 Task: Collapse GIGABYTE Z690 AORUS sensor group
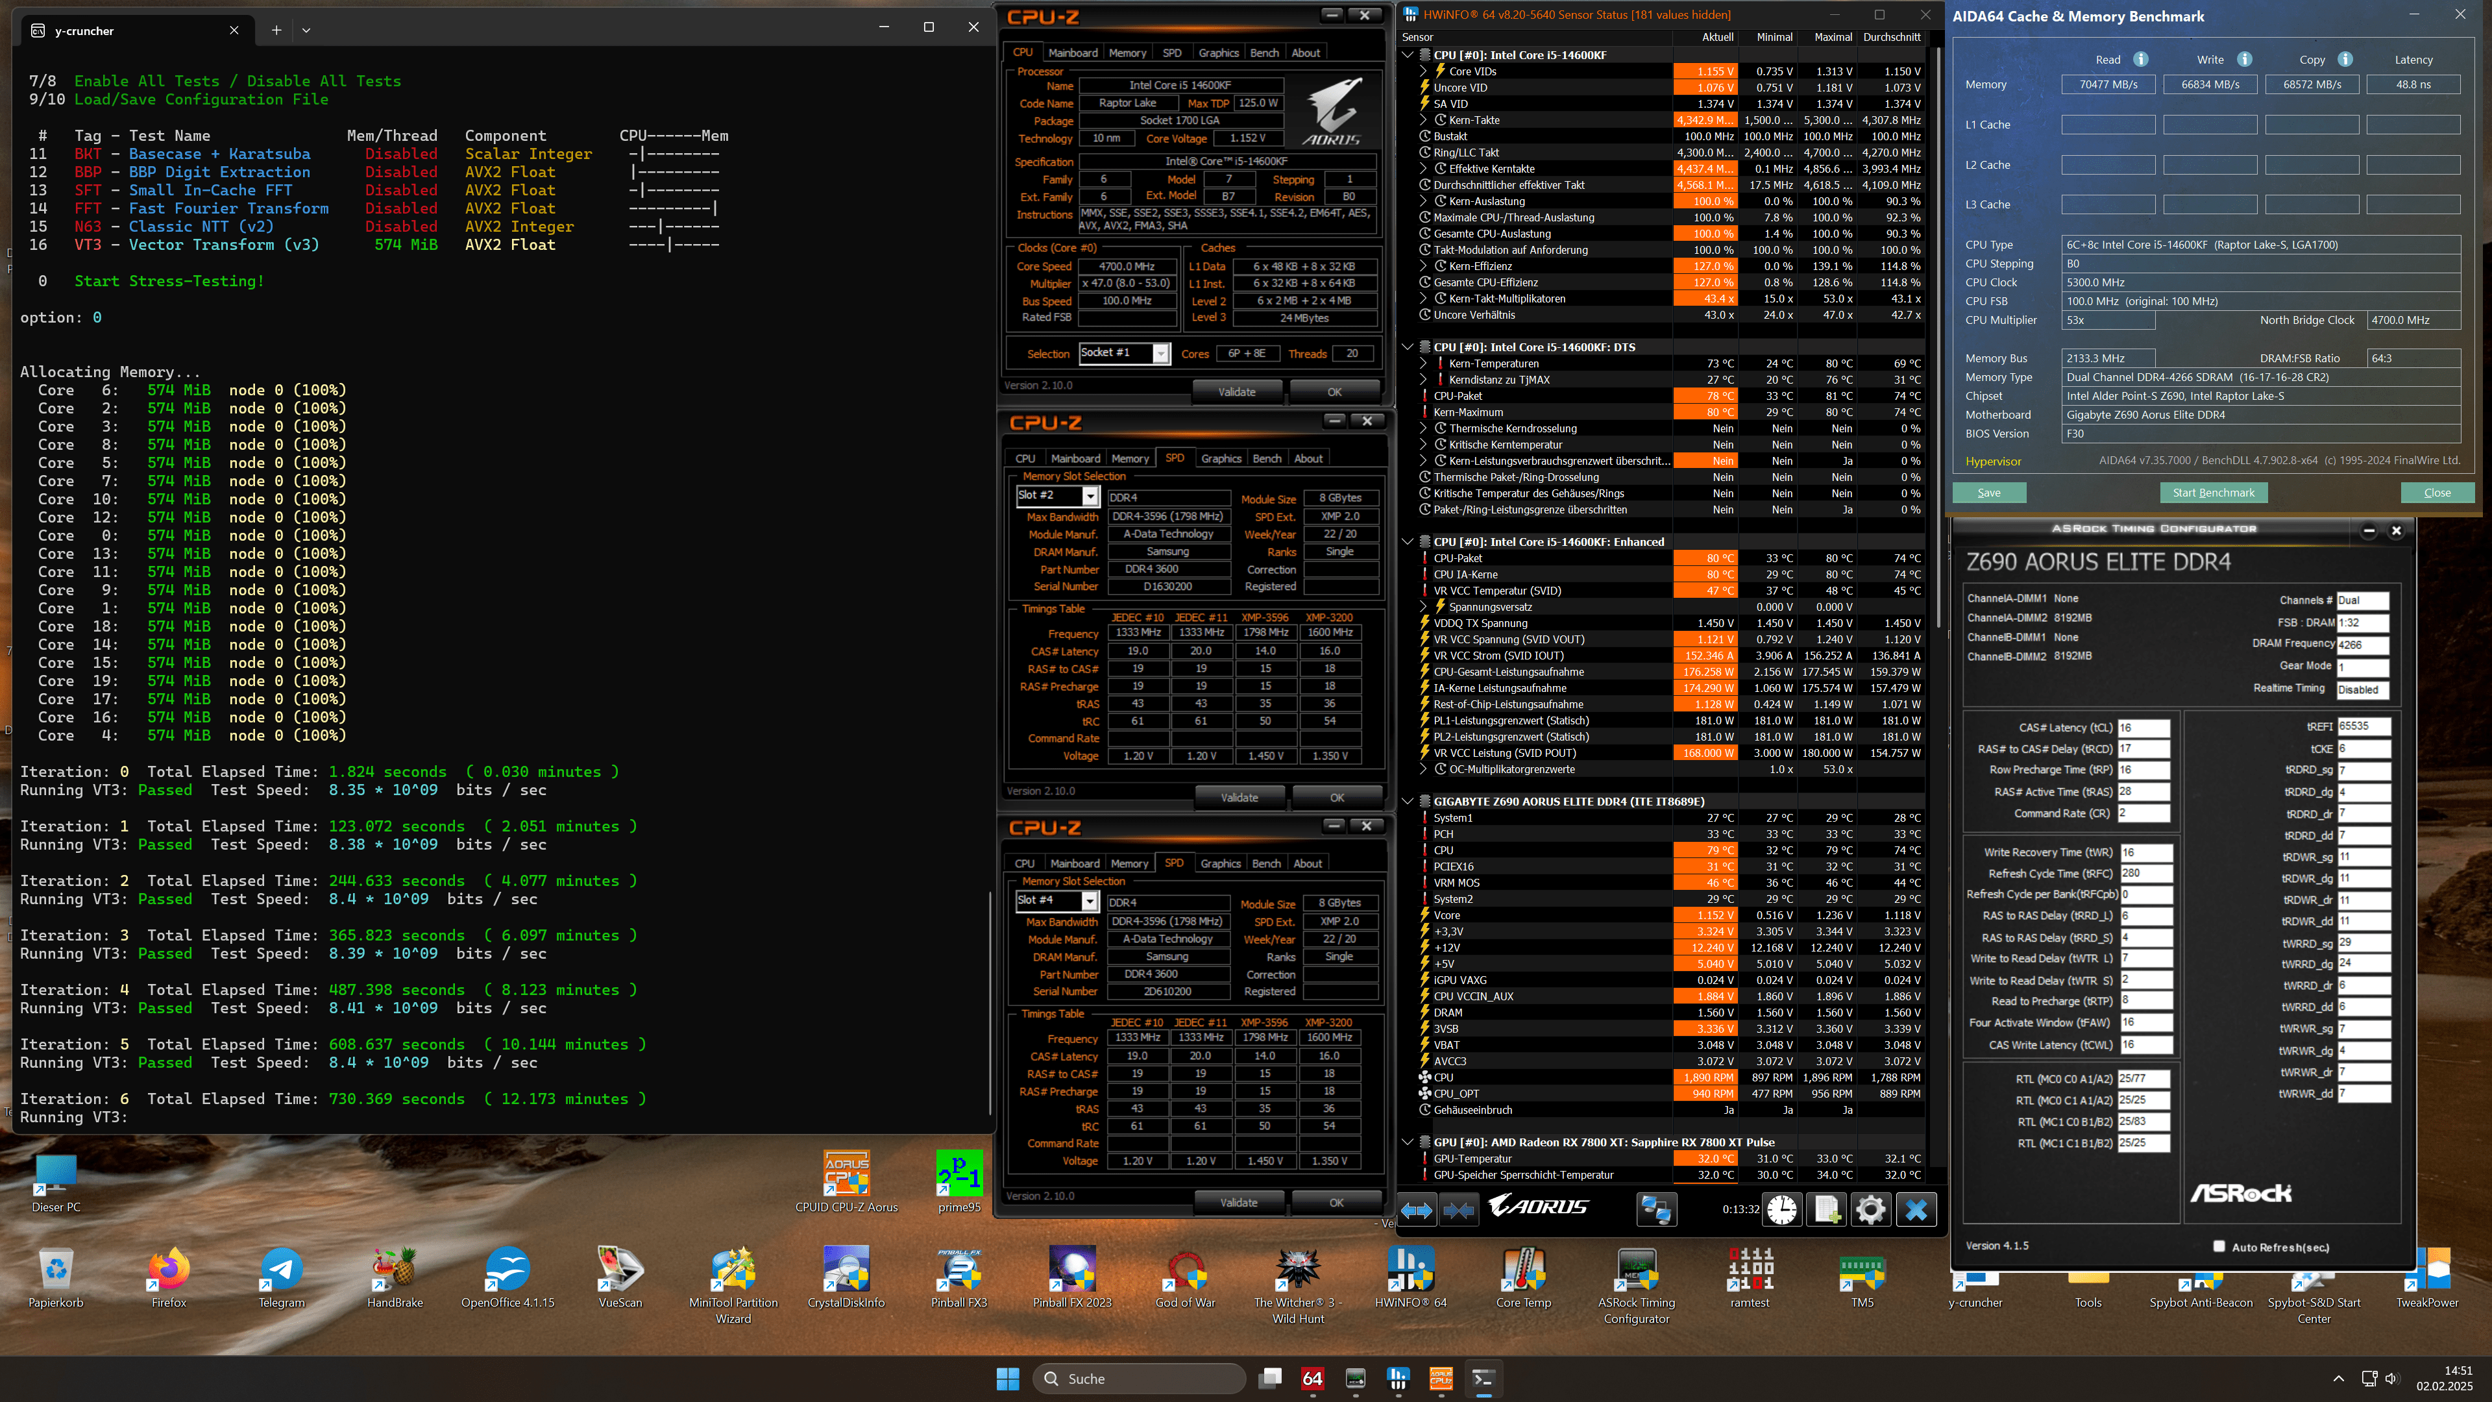pyautogui.click(x=1408, y=801)
